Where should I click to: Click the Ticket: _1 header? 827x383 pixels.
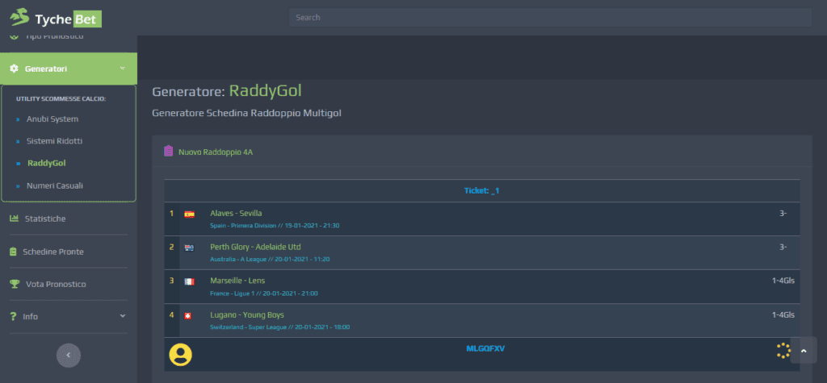481,191
